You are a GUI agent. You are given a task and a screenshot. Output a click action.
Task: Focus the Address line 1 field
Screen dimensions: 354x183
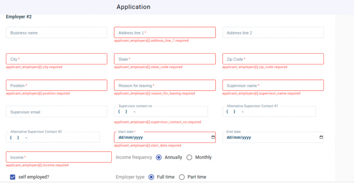(x=165, y=33)
